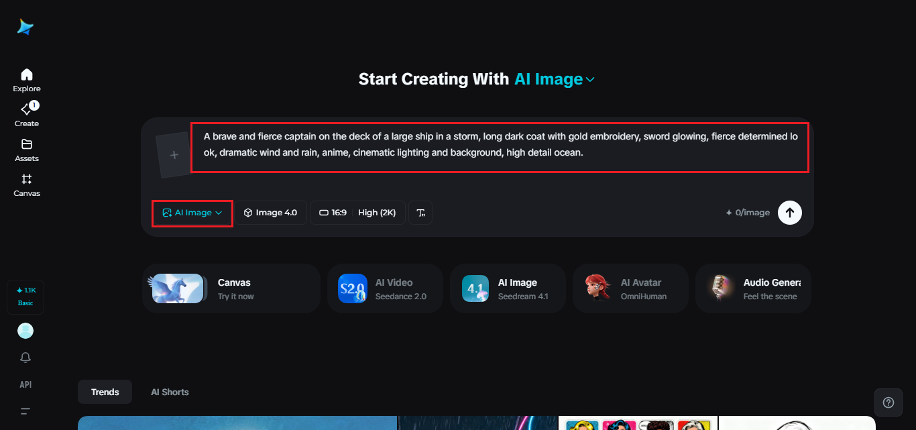Screen dimensions: 916x430
Task: Click the help question mark icon
Action: tap(889, 402)
